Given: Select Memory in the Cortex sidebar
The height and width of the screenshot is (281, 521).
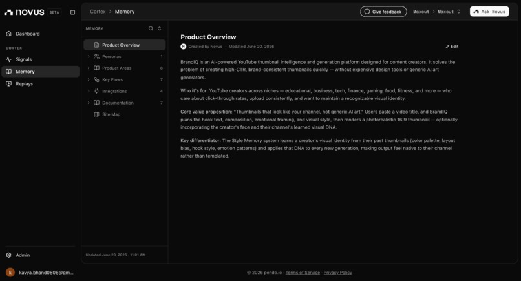Looking at the screenshot, I should (41, 72).
